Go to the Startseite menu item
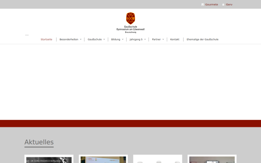 click(47, 40)
